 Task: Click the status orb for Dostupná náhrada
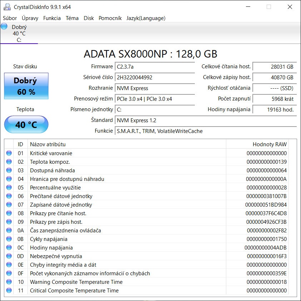[x=9, y=170]
